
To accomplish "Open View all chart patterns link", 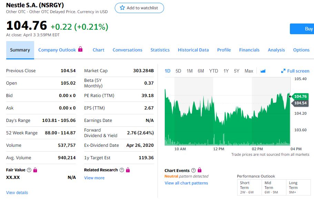I will pyautogui.click(x=186, y=183).
